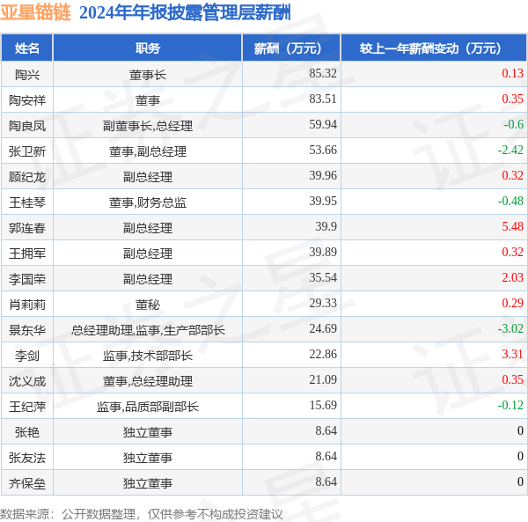Click position 总经理助理,监事,生产部部长
Viewport: 528px width, 522px height.
pos(148,330)
